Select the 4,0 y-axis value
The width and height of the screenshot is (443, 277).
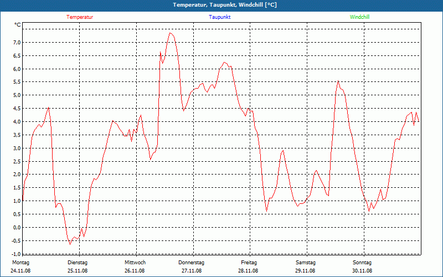[x=17, y=122]
